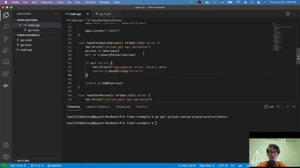The width and height of the screenshot is (300, 168).
Task: Open the Window menu
Action: [x=105, y=2]
